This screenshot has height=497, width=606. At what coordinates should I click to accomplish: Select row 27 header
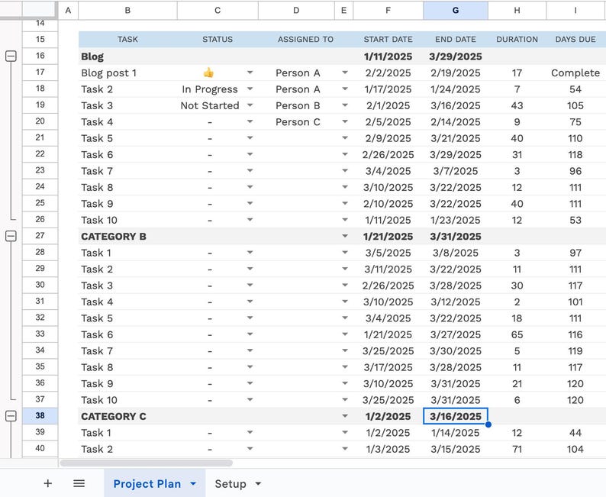point(40,236)
